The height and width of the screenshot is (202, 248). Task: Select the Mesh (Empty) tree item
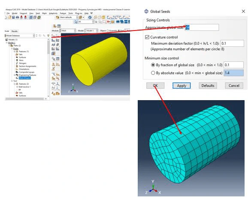coord(25,78)
